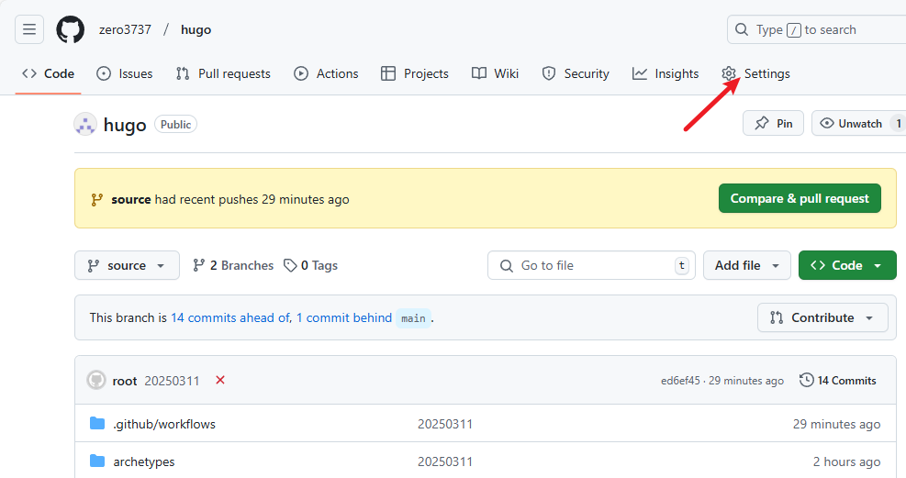
Task: Open the archetypes folder
Action: (144, 461)
